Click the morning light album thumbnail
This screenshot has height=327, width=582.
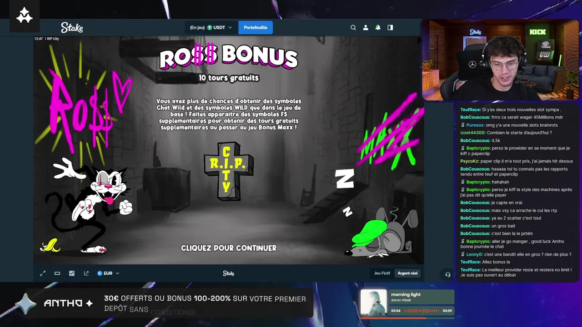[374, 302]
